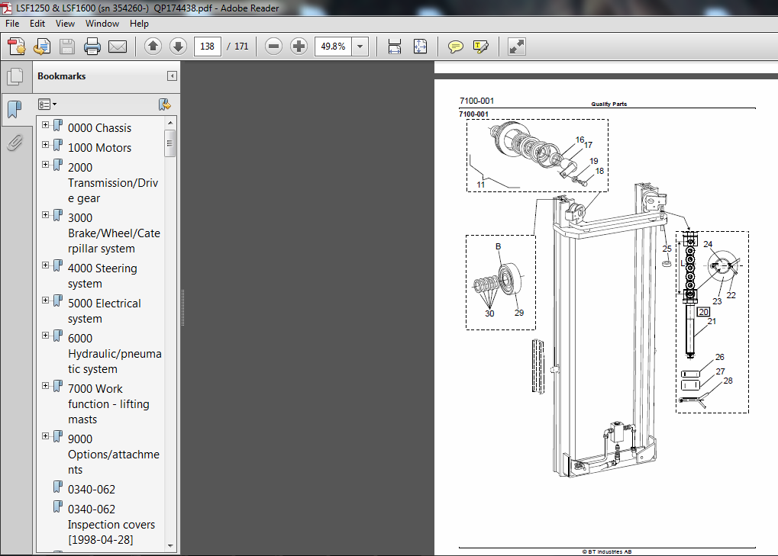Expand the 9000 Options/attachments bookmark
The height and width of the screenshot is (556, 778).
(45, 436)
